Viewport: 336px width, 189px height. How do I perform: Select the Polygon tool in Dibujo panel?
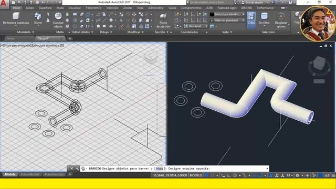98,26
